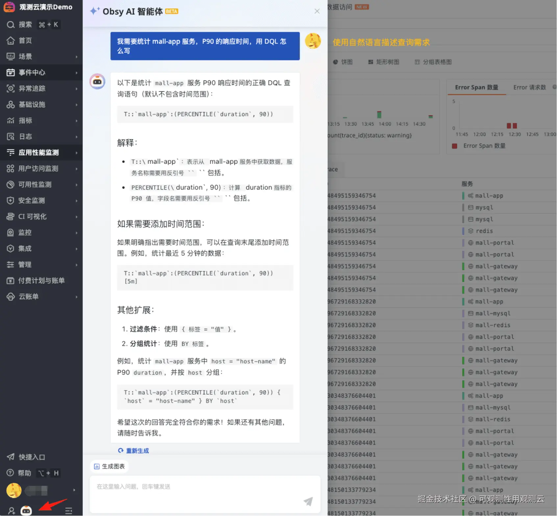Image resolution: width=557 pixels, height=516 pixels.
Task: Open the account menu arrow beside the avatar
Action: pos(74,490)
